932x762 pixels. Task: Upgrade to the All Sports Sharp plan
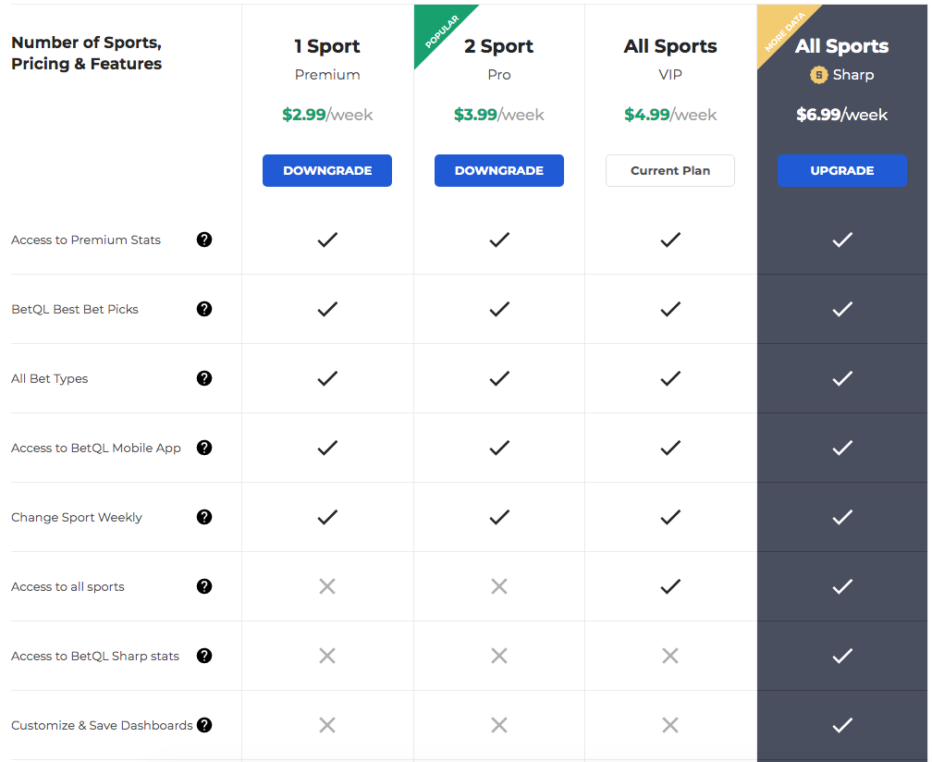841,170
